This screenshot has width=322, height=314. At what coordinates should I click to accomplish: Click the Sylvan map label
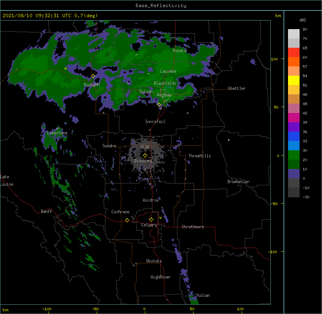(146, 91)
